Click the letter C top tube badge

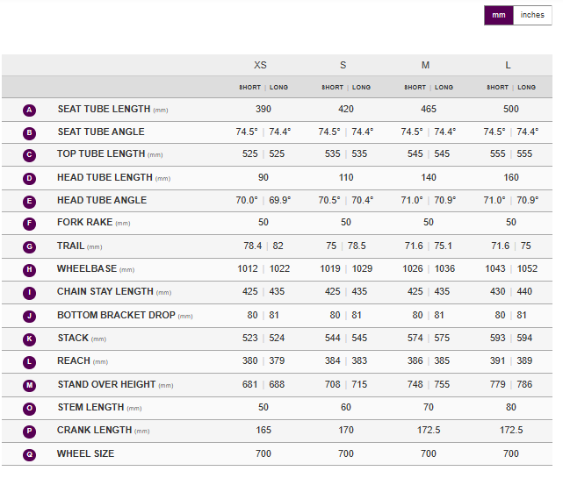tap(30, 155)
